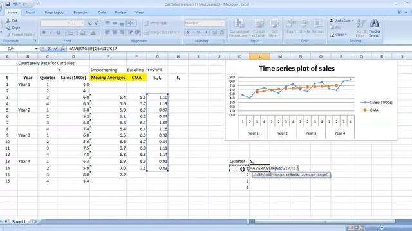Click inside the formula bar text
This screenshot has height=231, width=412.
click(x=93, y=49)
